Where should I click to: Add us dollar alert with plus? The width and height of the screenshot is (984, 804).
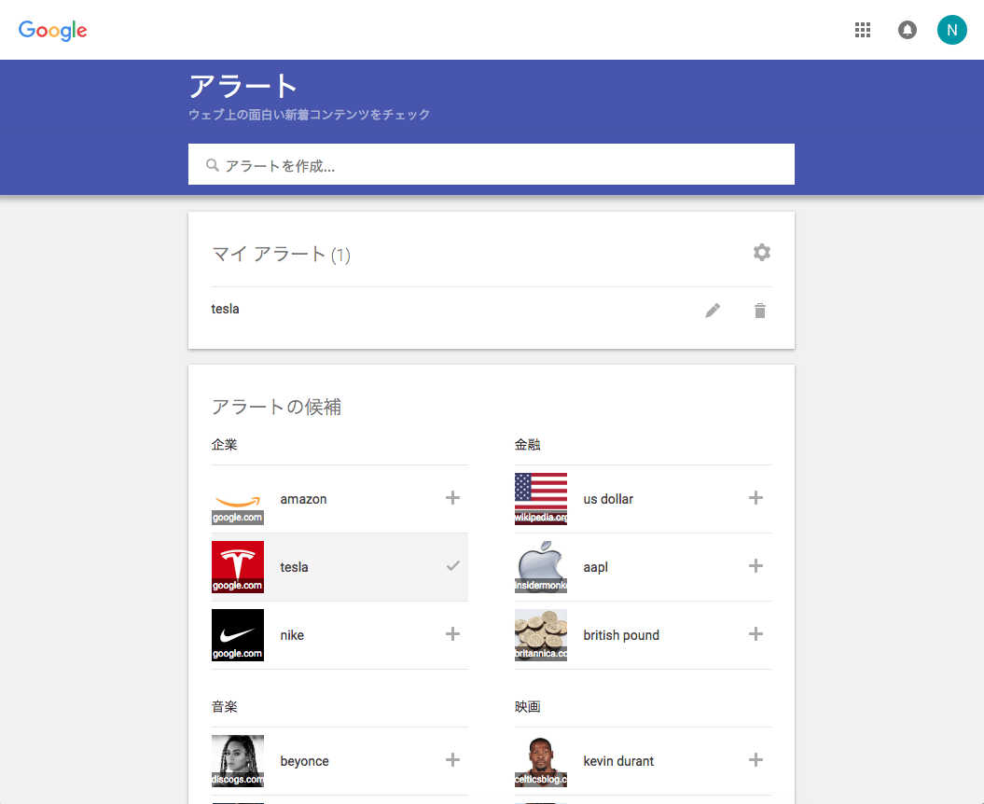(x=755, y=498)
